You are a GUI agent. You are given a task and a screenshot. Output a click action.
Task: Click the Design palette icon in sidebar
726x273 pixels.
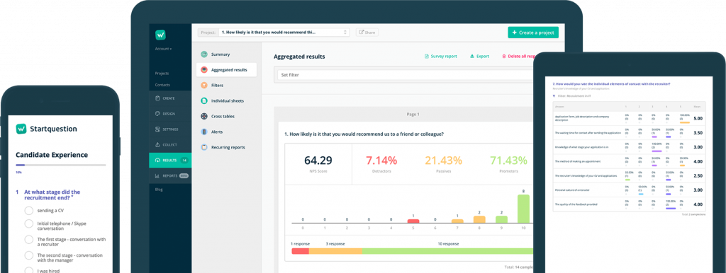coord(157,114)
